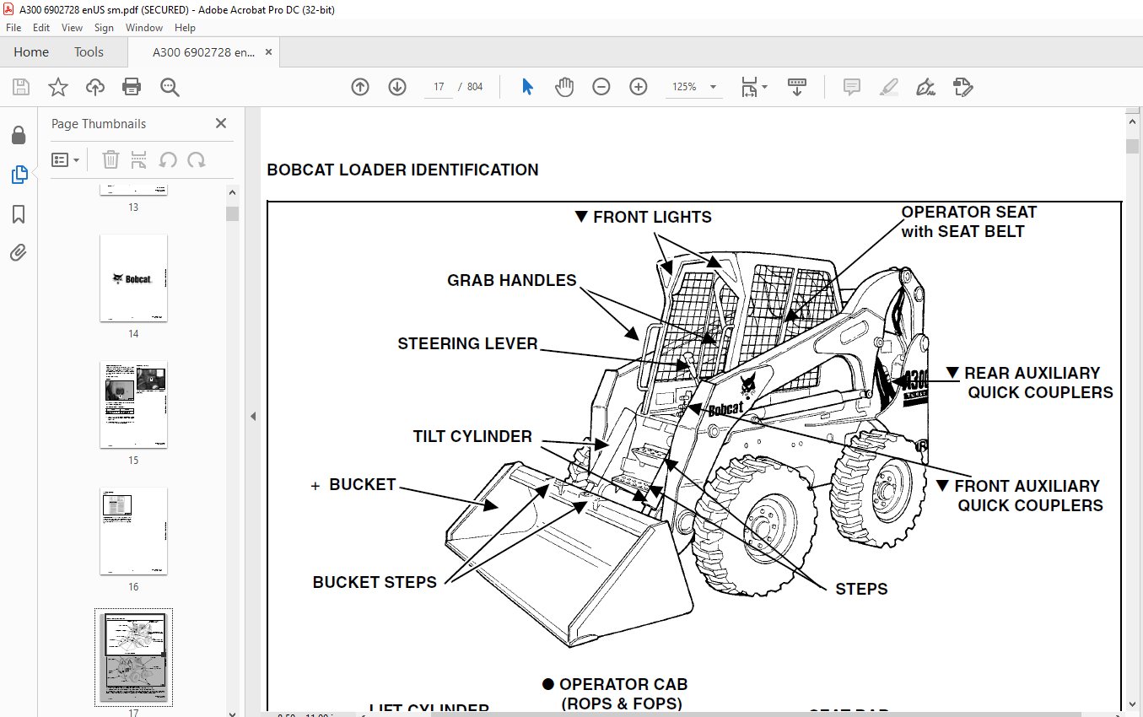Screen dimensions: 1143x717
Task: Click the scrolling mode download icon
Action: (797, 87)
